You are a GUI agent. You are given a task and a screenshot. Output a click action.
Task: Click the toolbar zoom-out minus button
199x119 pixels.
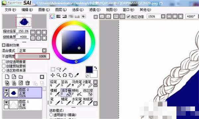coord(169,17)
